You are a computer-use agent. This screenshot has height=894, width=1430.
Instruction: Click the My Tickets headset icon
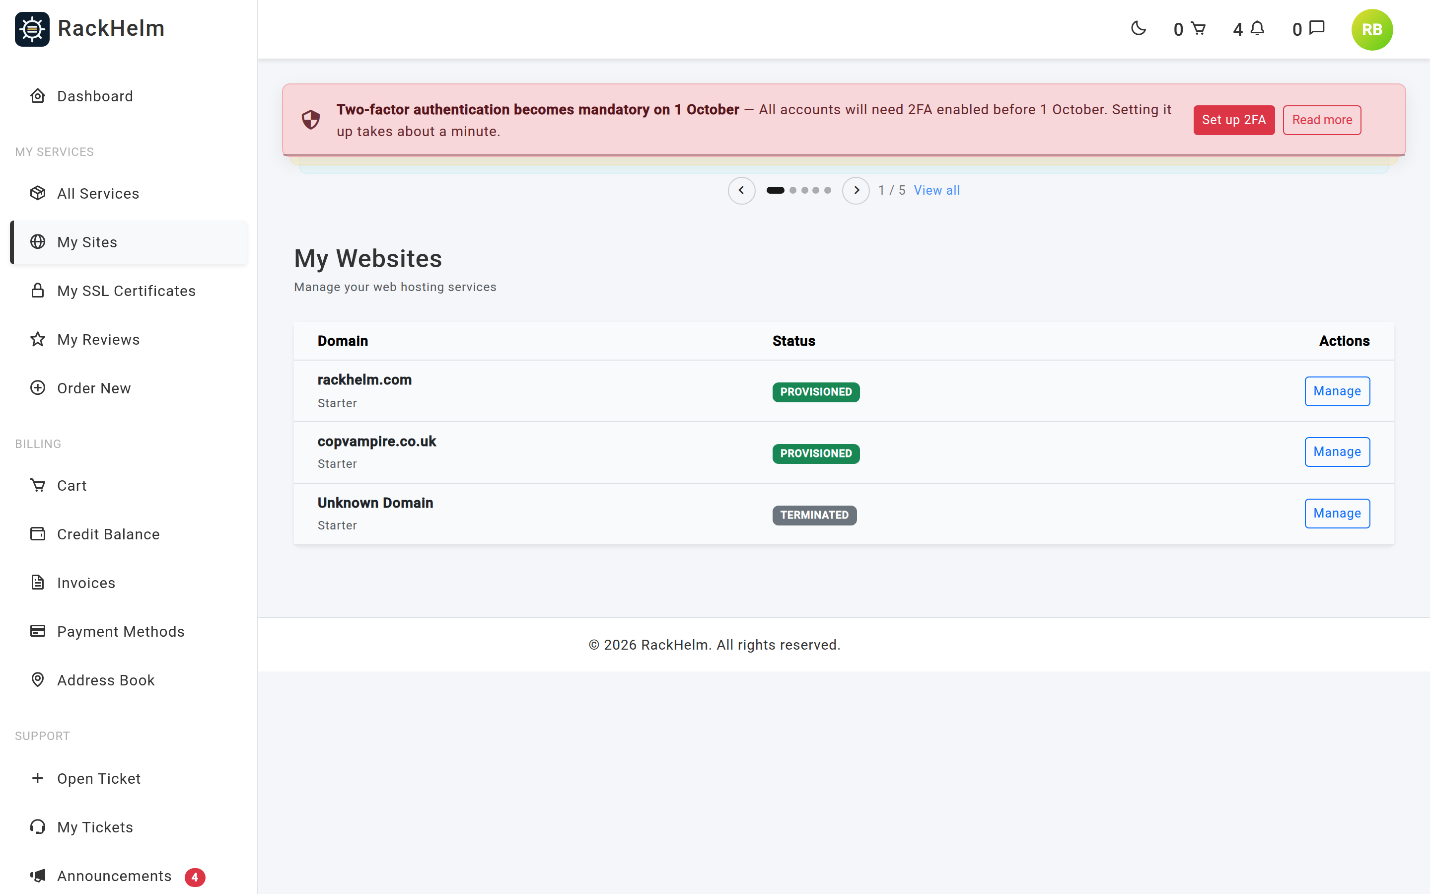click(x=38, y=826)
